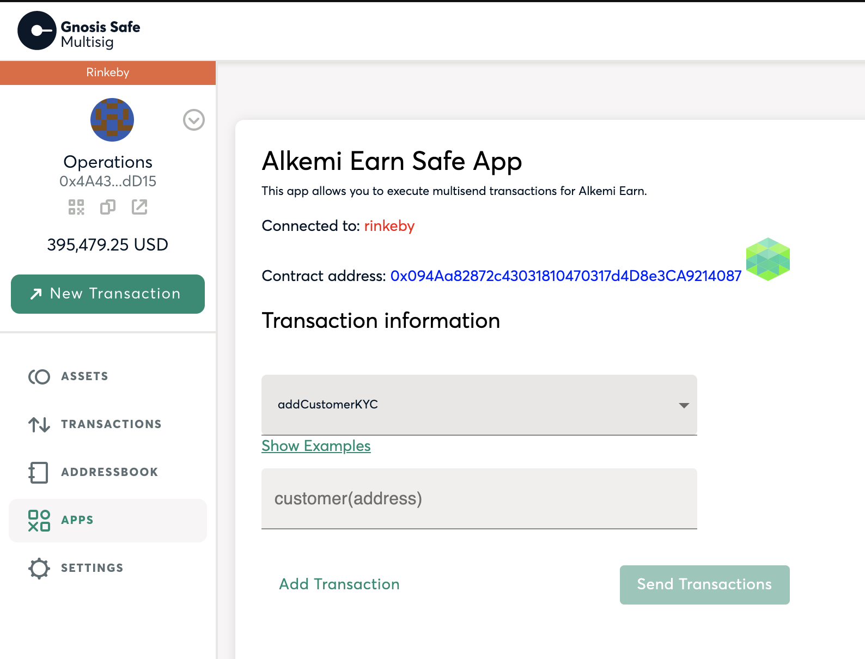This screenshot has height=659, width=865.
Task: Click the Show Examples link
Action: point(316,446)
